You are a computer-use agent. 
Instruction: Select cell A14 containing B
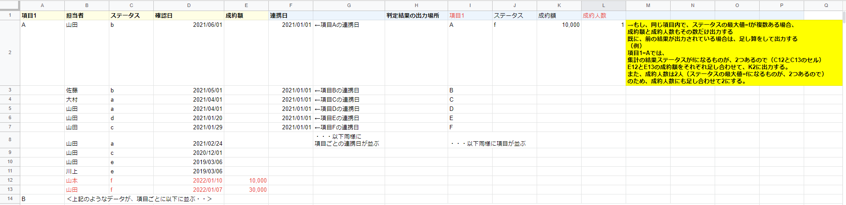point(42,199)
